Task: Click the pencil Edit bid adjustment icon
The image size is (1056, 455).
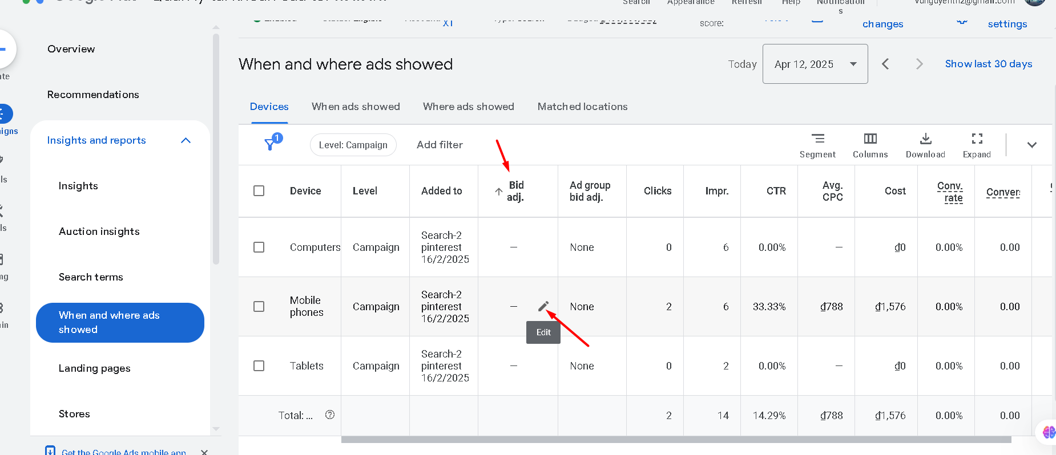Action: 543,307
